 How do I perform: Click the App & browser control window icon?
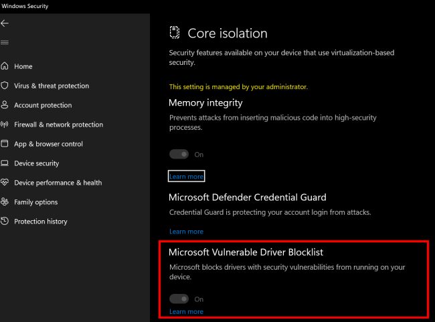point(5,143)
